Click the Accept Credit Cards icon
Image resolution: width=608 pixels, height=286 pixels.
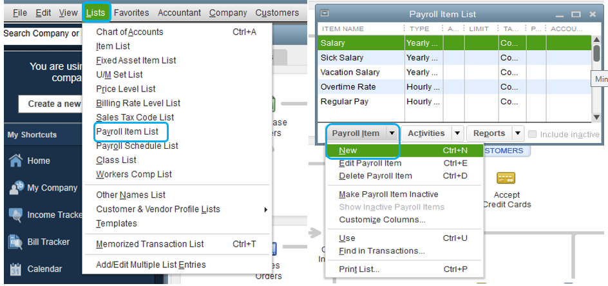pos(506,178)
